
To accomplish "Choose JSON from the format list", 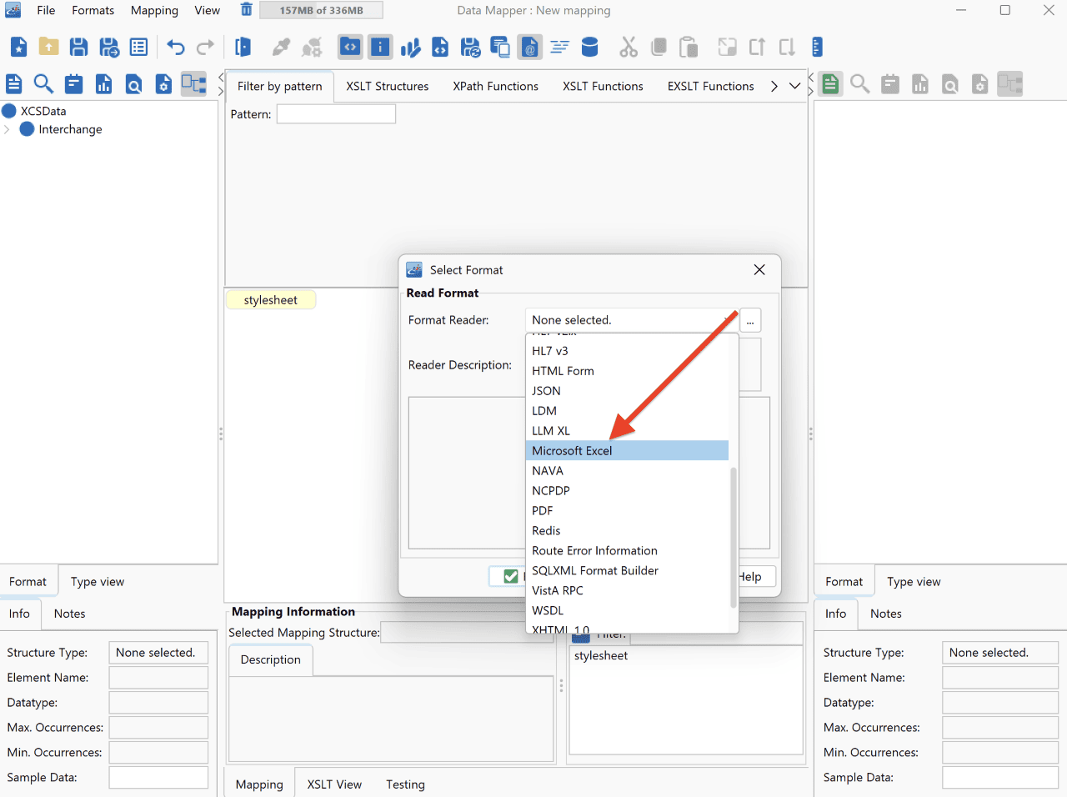I will [x=627, y=390].
